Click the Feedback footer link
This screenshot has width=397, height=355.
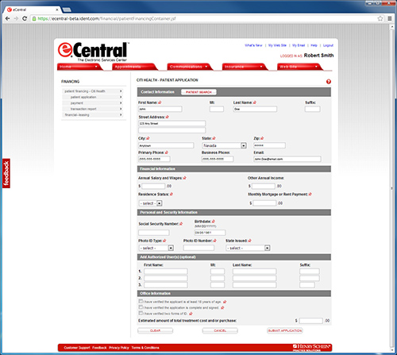(99, 348)
